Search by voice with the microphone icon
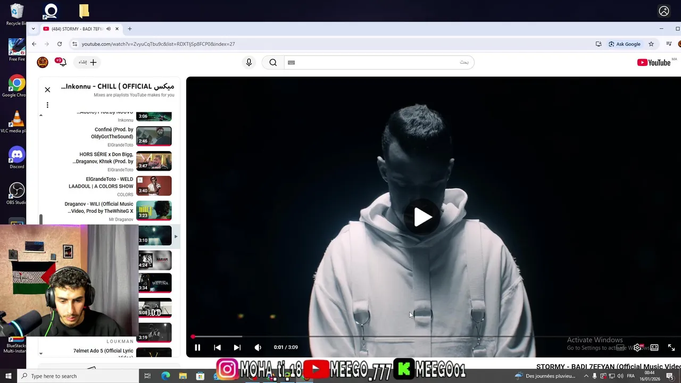Image resolution: width=681 pixels, height=383 pixels. tap(248, 62)
